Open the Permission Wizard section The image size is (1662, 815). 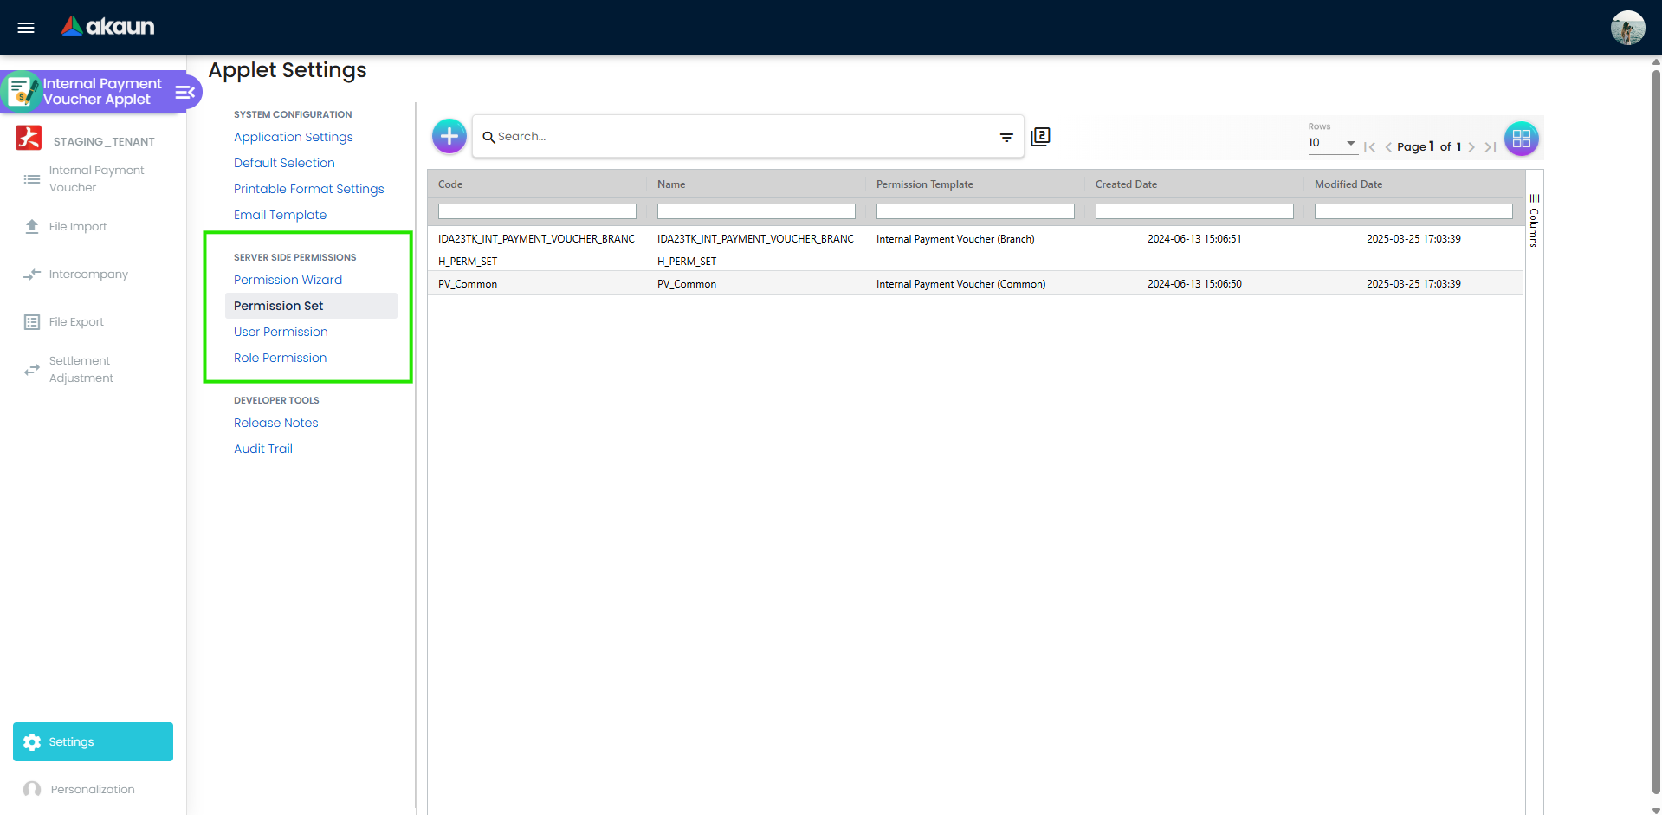[288, 280]
